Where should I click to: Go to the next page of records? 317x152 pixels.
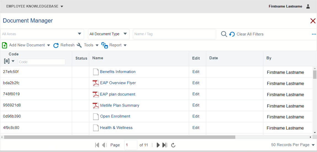coord(158,145)
